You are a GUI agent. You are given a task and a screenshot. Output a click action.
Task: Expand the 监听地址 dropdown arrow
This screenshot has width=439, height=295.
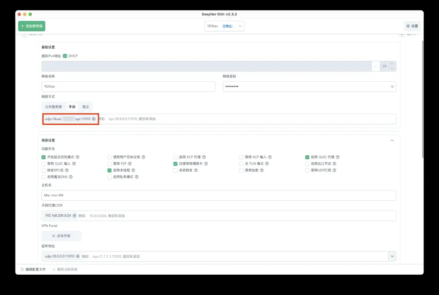click(392, 256)
